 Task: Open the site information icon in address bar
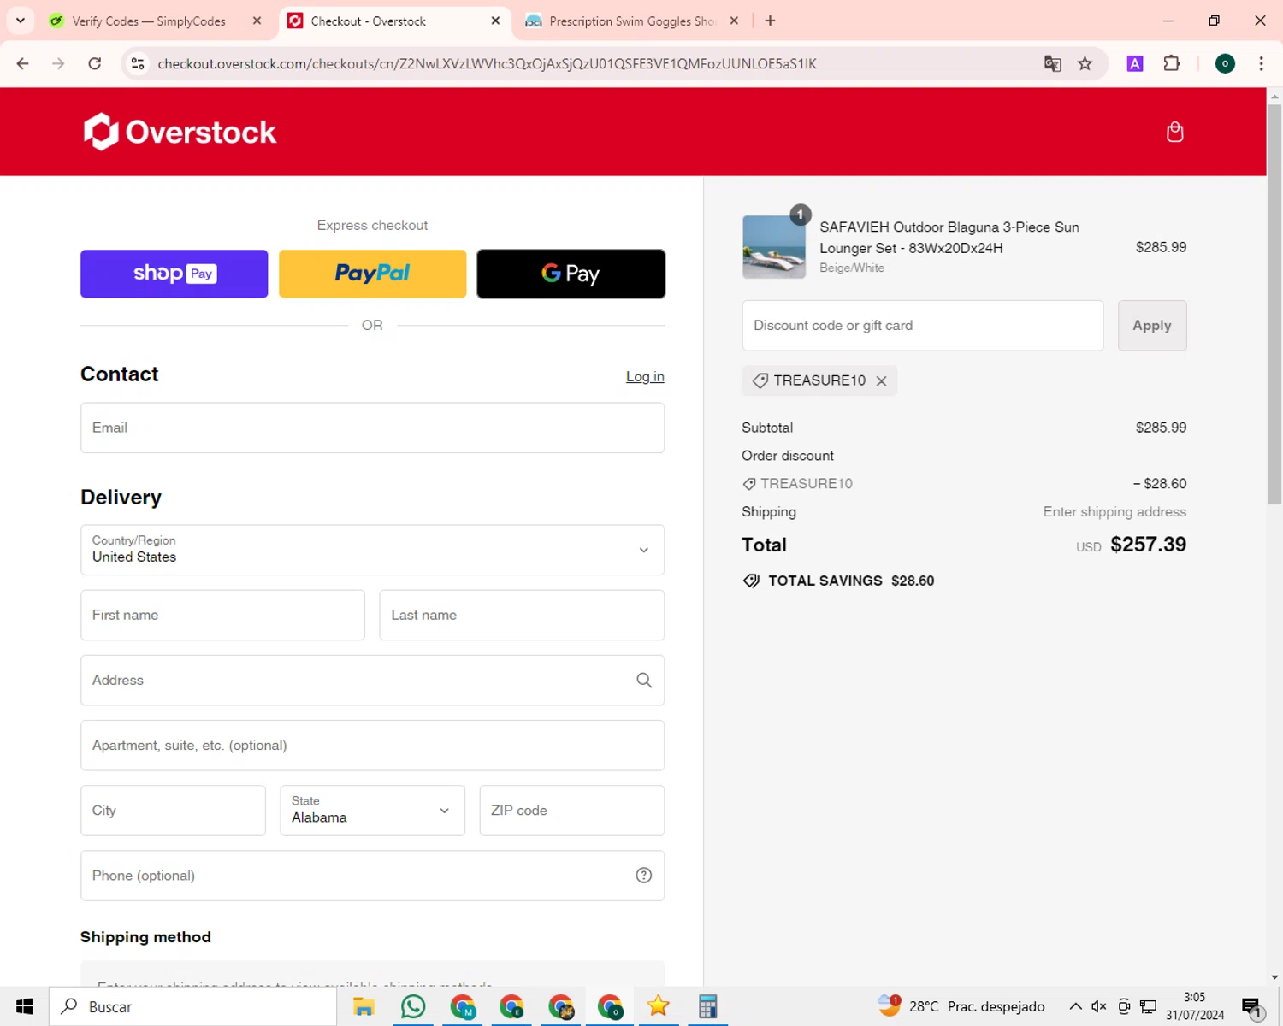coord(138,63)
